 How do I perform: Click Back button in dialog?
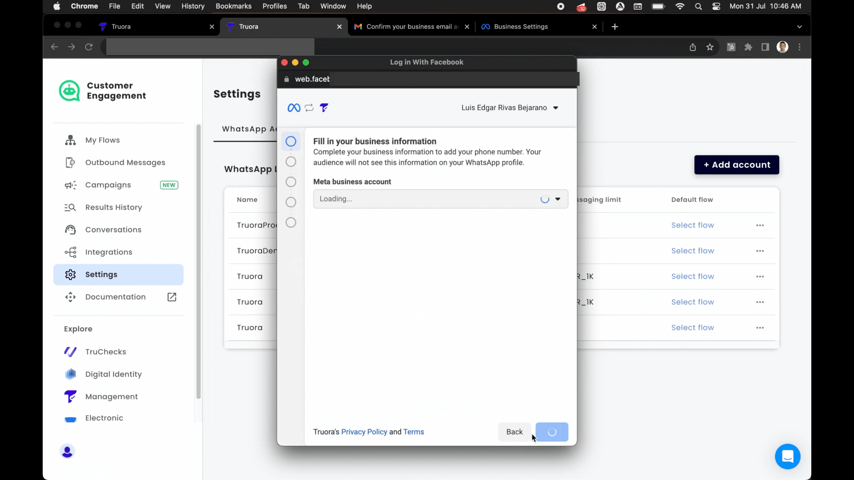(514, 432)
